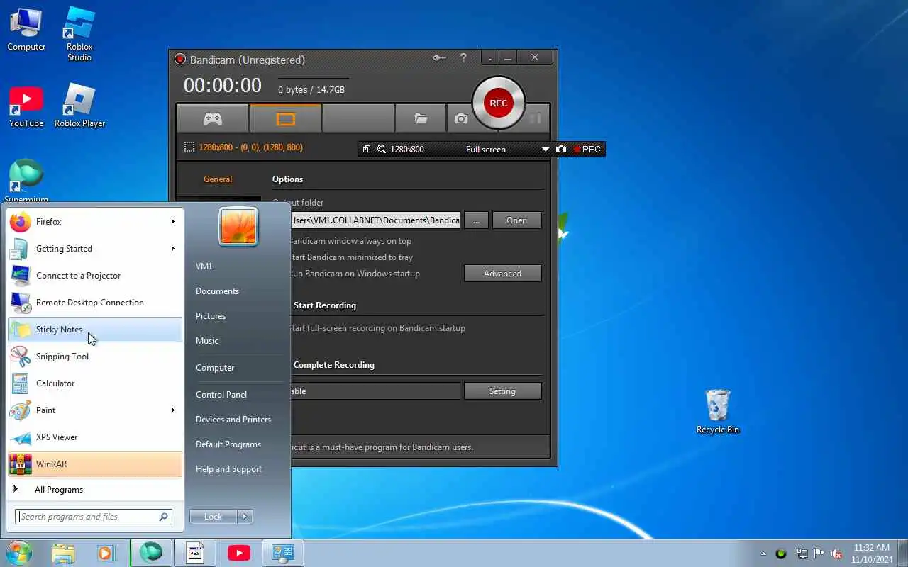Click Computer in start menu right pane
Image resolution: width=908 pixels, height=567 pixels.
pos(215,368)
